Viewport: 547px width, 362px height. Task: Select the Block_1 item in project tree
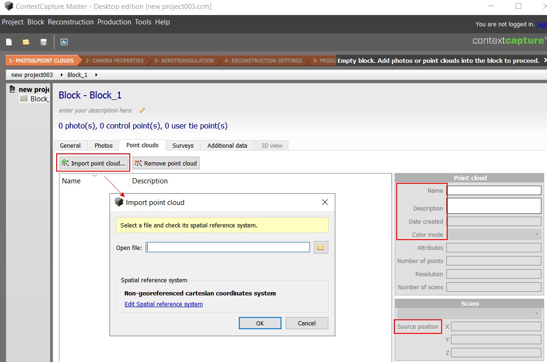point(35,99)
